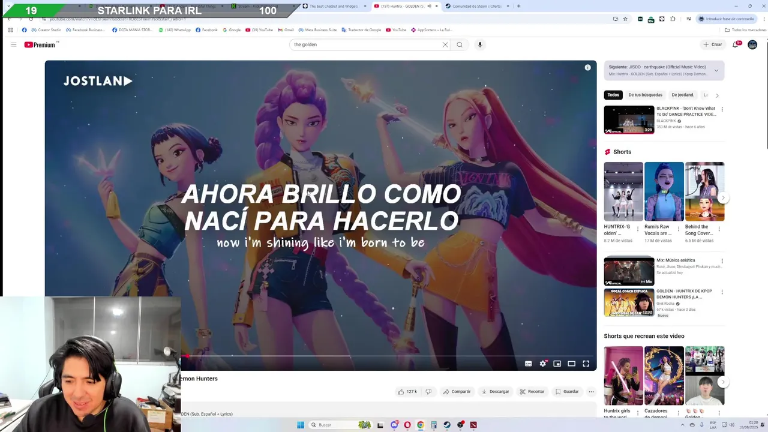Enter full screen on the video

(586, 364)
